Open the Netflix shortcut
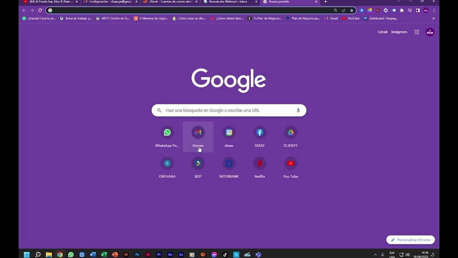Viewport: 458px width, 258px height. (260, 168)
